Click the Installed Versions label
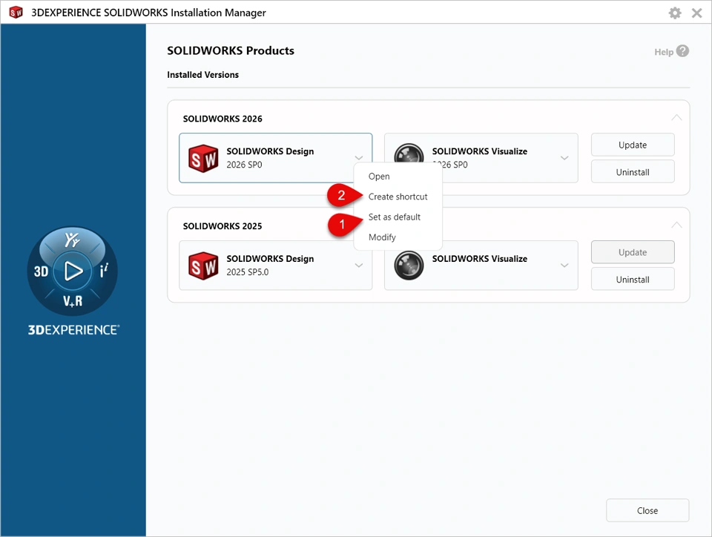Viewport: 712px width, 537px height. pos(202,75)
